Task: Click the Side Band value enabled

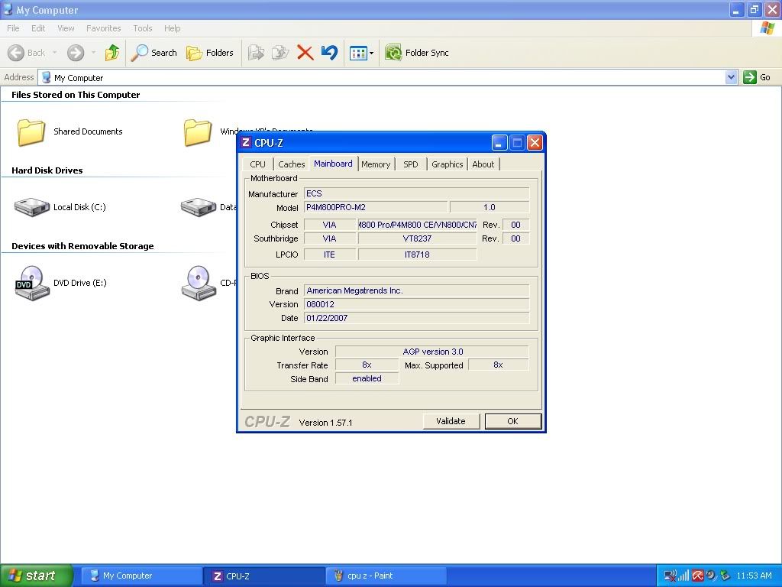Action: tap(367, 379)
